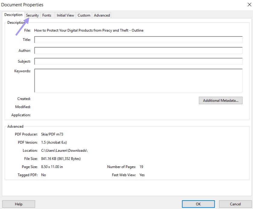This screenshot has width=253, height=209.
Task: Click the PDF Version value '1.5 (Acrobat 6.x)'
Action: (x=54, y=142)
